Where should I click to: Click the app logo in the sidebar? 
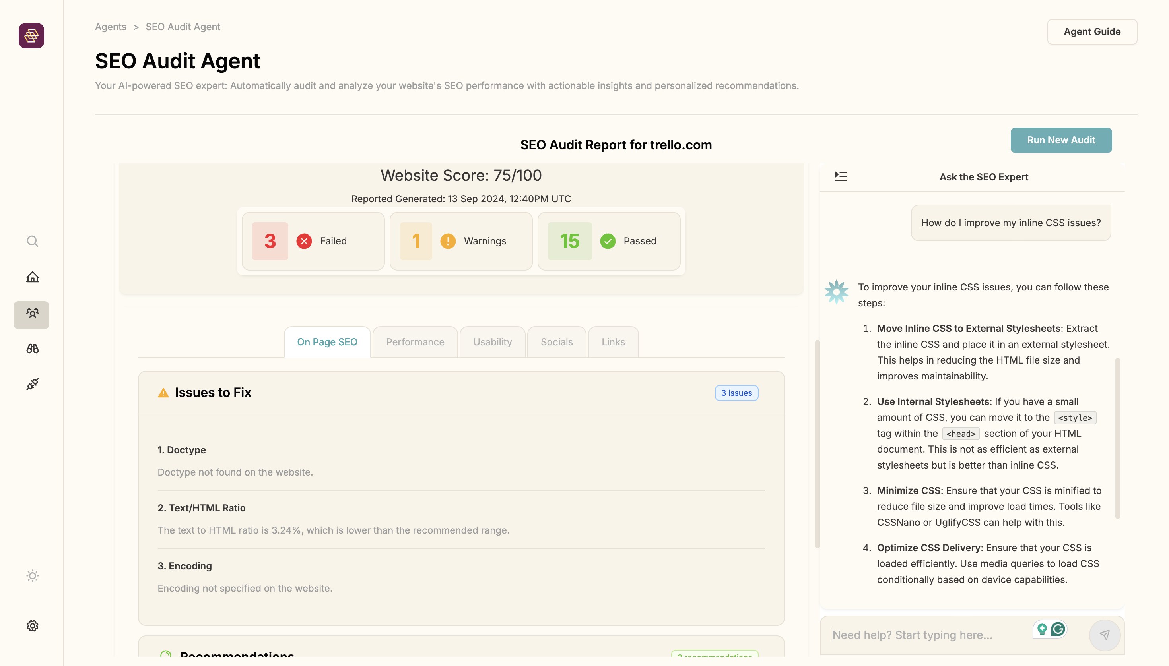[31, 36]
